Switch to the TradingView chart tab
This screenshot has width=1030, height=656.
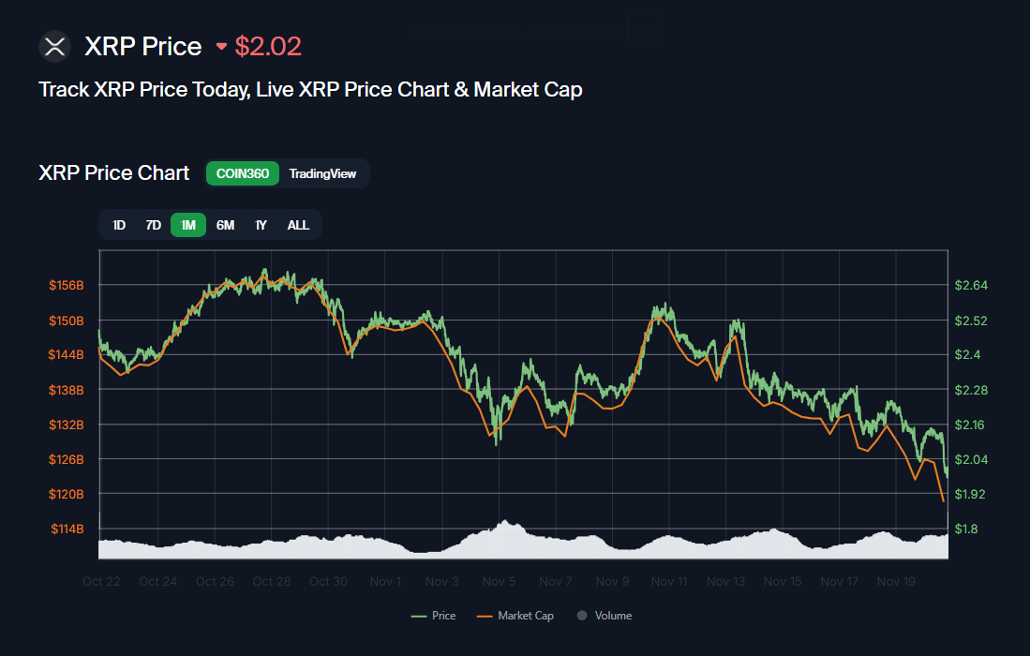(322, 173)
